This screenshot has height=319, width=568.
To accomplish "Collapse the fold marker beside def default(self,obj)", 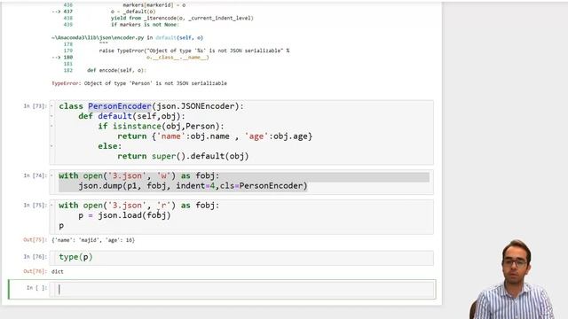I will pyautogui.click(x=51, y=116).
